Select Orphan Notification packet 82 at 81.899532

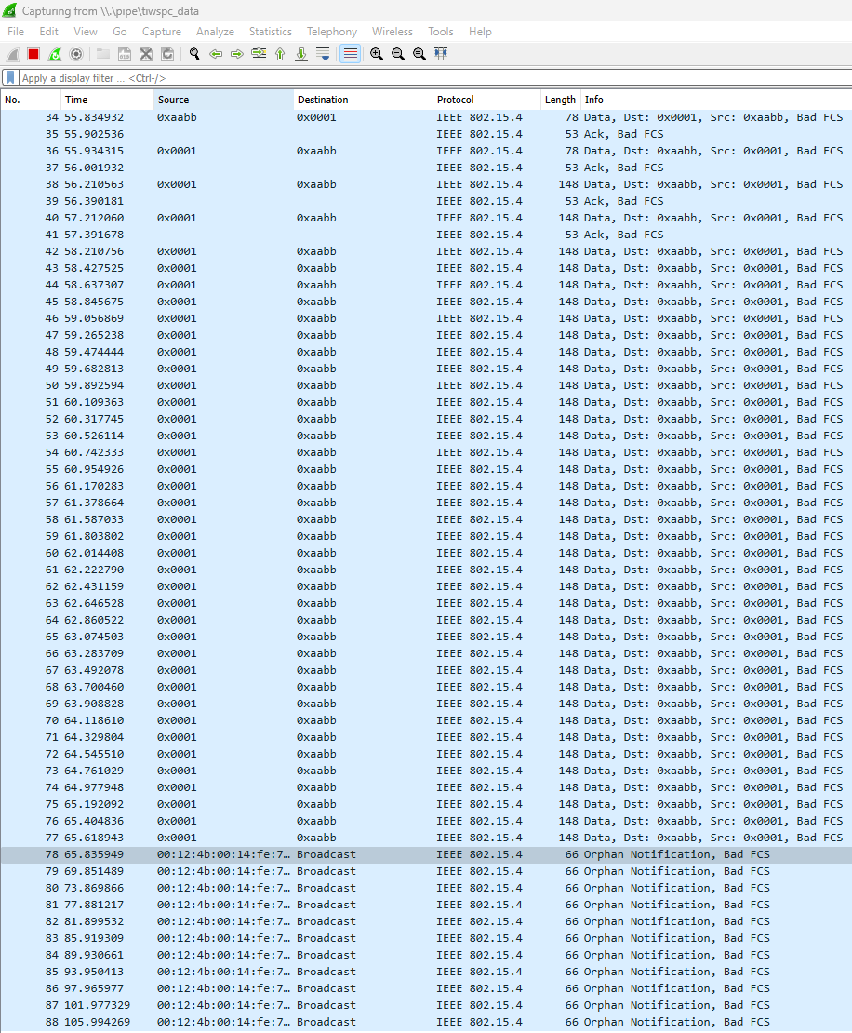[426, 921]
